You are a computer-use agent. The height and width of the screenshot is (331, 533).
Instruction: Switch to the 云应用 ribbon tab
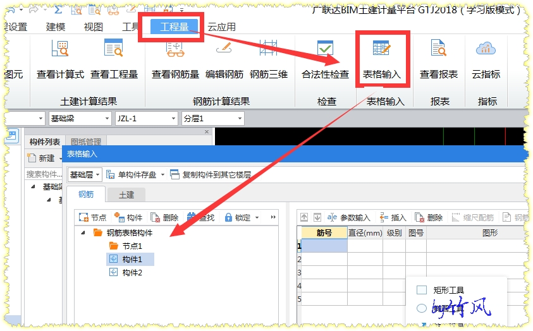point(222,27)
